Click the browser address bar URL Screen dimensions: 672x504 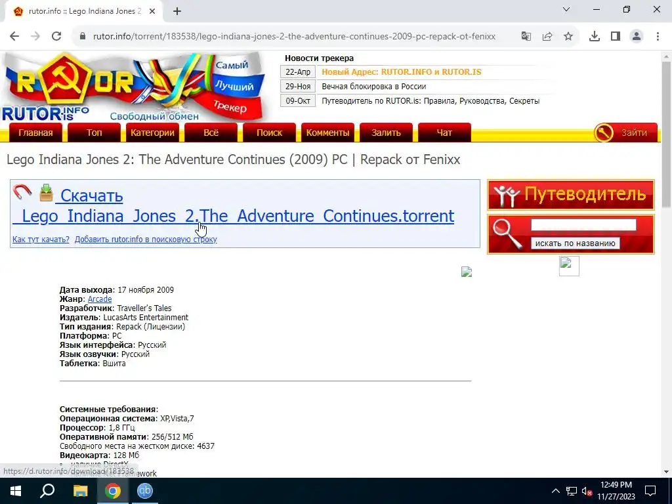[294, 37]
